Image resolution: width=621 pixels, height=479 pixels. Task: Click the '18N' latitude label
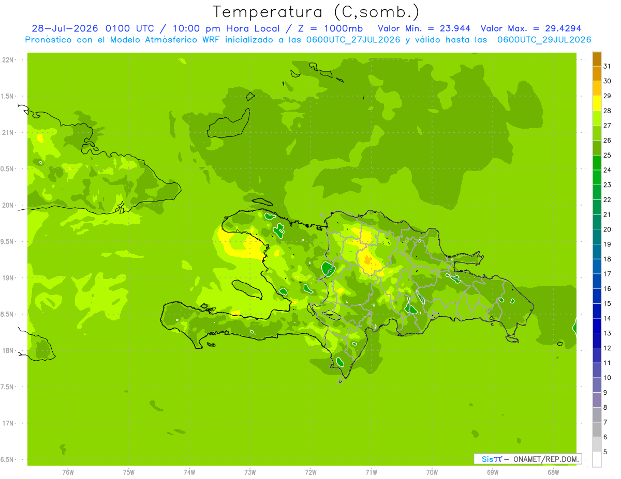[8, 350]
